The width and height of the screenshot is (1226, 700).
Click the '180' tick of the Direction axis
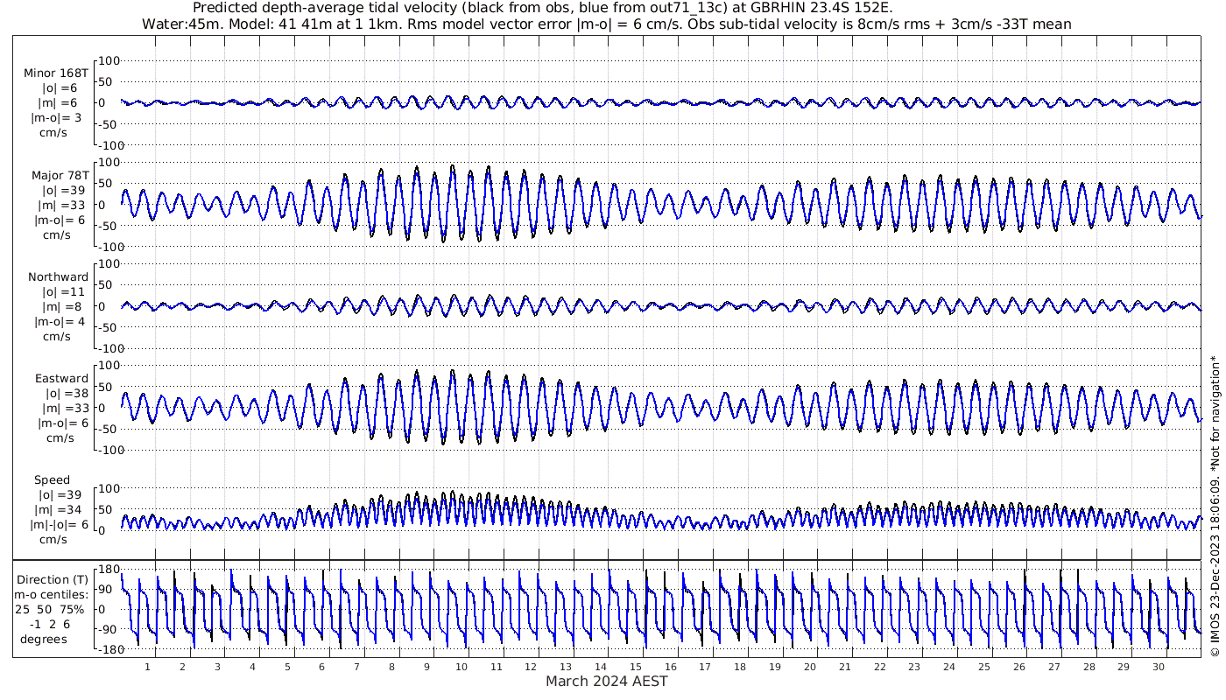point(109,570)
